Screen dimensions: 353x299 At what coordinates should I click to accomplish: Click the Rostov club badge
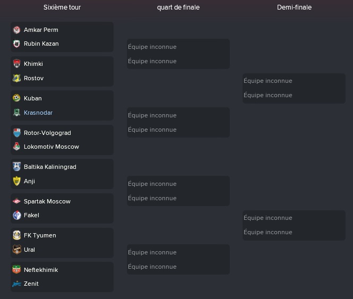tap(16, 78)
